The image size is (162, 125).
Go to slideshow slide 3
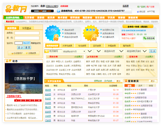tap(26, 101)
